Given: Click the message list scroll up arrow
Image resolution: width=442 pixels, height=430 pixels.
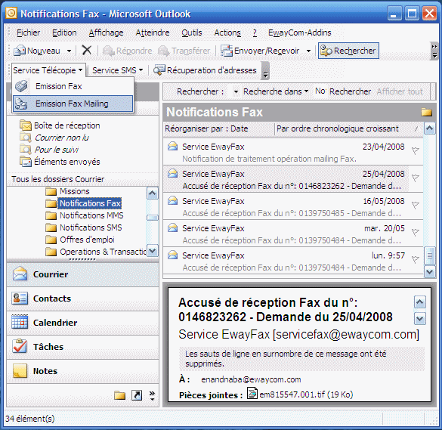Looking at the screenshot, I should point(430,128).
